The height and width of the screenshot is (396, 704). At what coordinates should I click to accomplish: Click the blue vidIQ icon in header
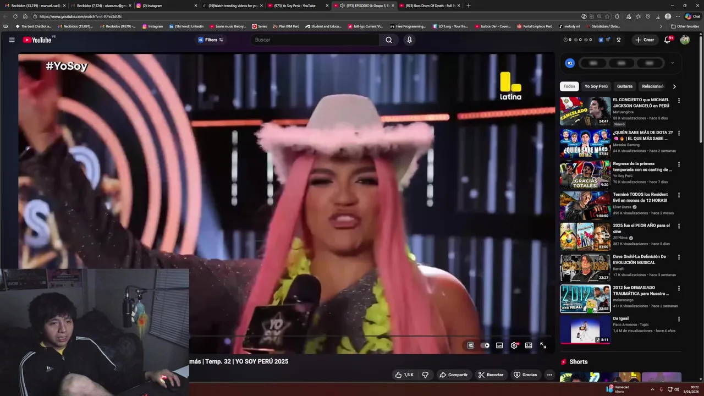coord(601,40)
